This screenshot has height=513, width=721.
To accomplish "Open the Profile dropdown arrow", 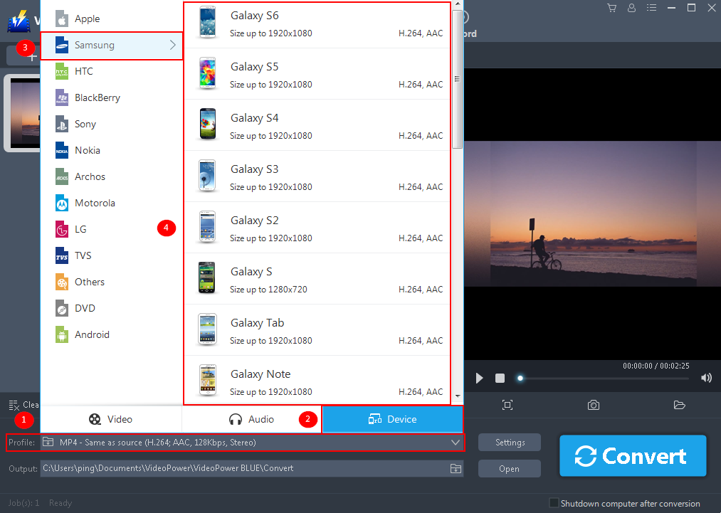I will click(x=456, y=443).
